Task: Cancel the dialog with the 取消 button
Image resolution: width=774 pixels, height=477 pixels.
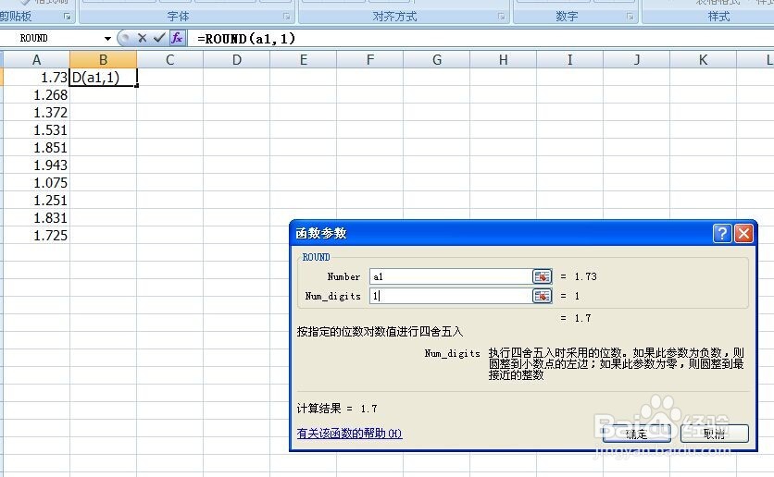Action: [x=714, y=434]
